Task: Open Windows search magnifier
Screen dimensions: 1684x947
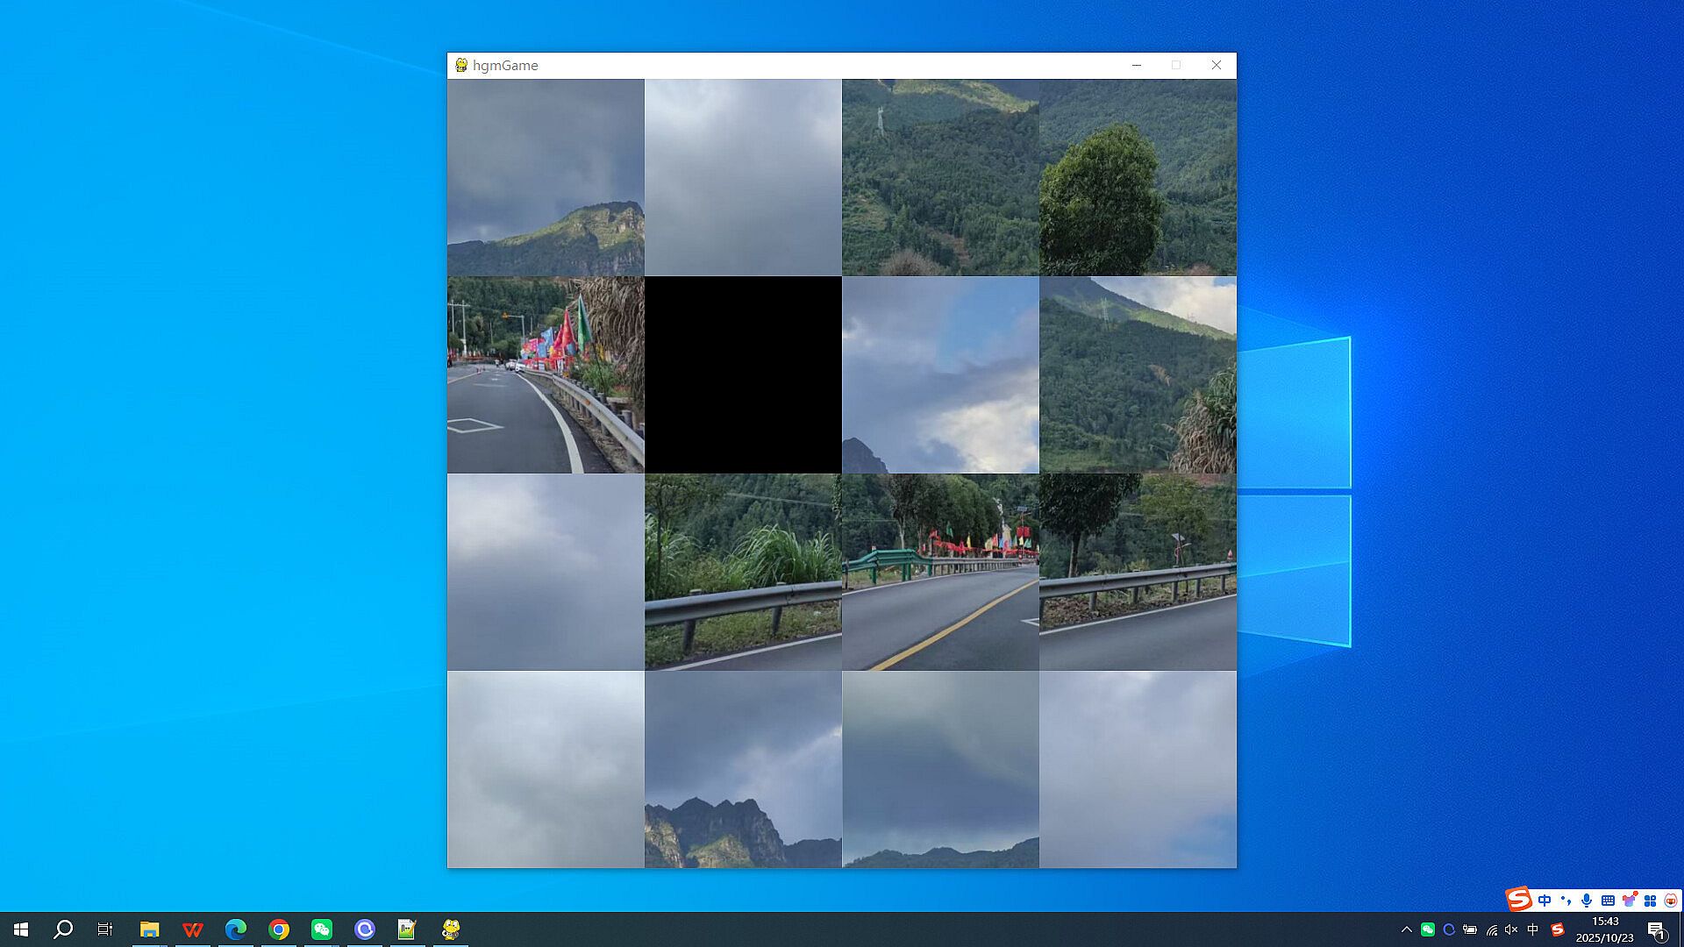Action: tap(63, 929)
